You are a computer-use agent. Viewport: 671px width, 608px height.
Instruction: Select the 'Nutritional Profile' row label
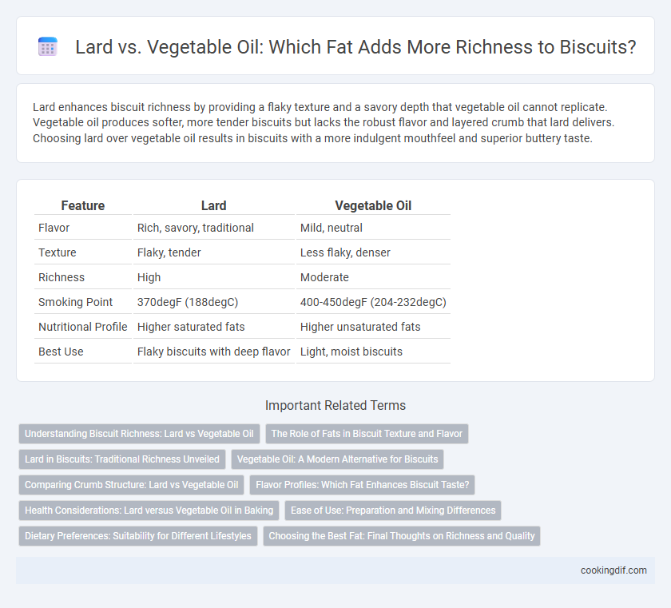pos(82,327)
